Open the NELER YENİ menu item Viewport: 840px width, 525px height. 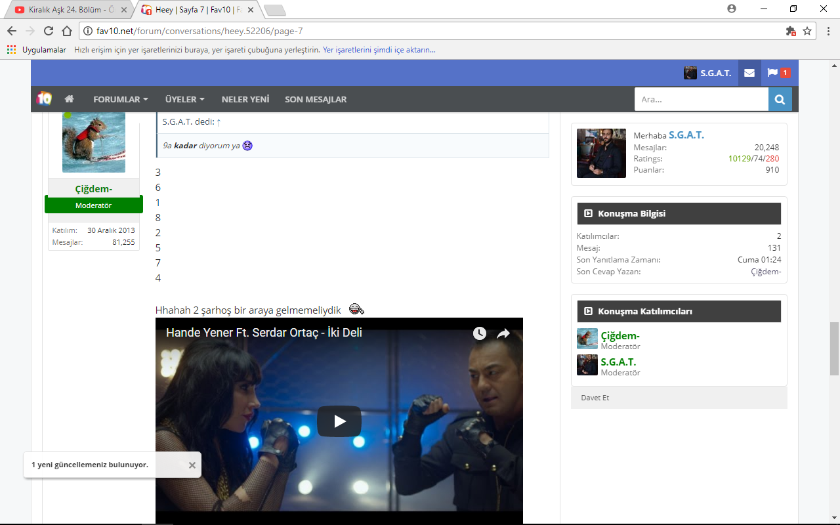tap(245, 99)
